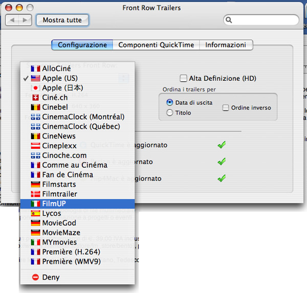Choose Filmtrailer source

click(78, 194)
